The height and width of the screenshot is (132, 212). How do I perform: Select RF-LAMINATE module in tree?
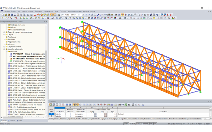(x=28, y=61)
